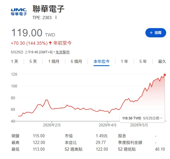
Task: Open the three-dot more options menu
Action: tap(56, 17)
